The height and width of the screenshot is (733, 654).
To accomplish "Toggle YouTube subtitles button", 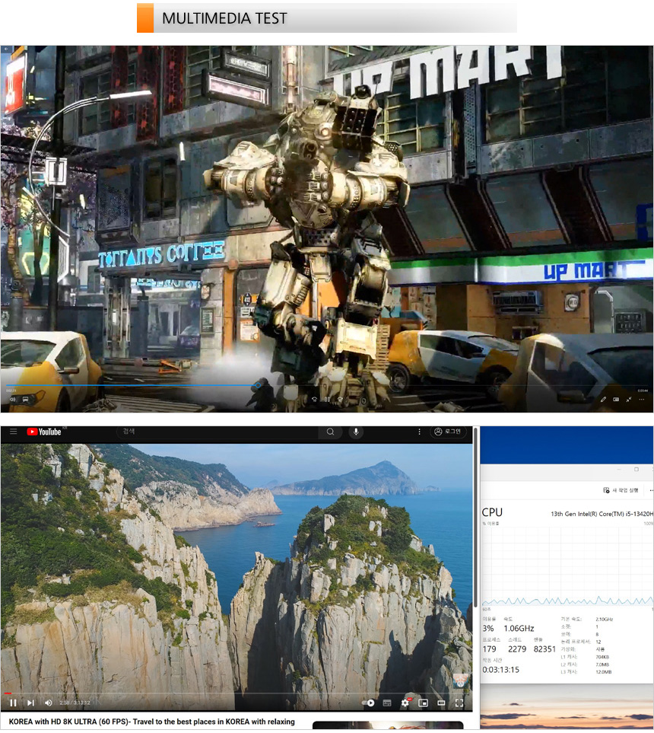I will [x=387, y=703].
